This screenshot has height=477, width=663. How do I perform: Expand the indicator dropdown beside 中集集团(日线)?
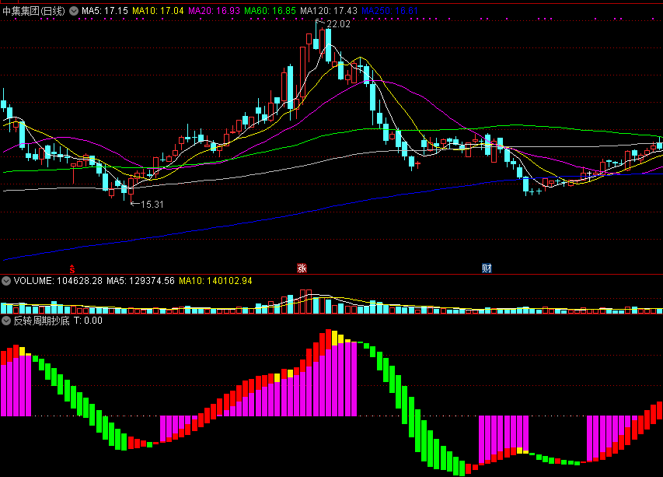(74, 11)
